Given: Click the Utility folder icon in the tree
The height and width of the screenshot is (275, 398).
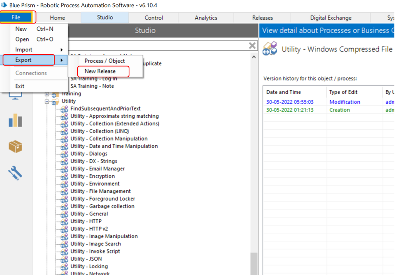Looking at the screenshot, I should tap(55, 101).
